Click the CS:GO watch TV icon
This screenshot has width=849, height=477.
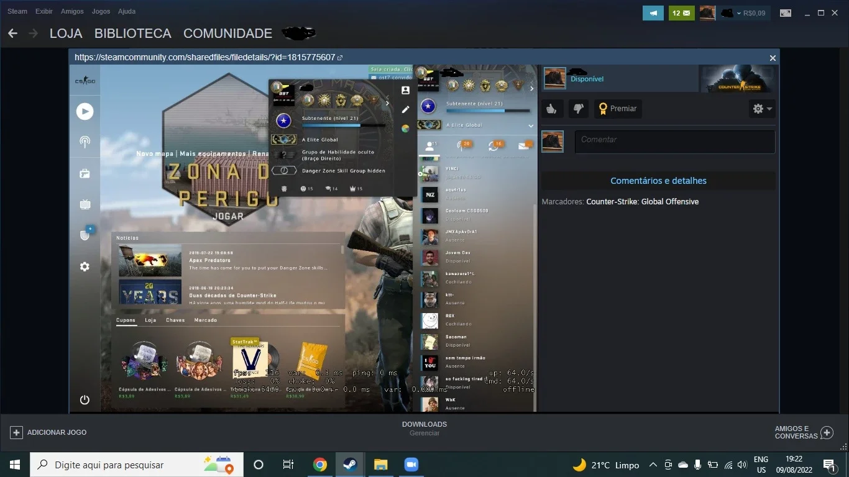point(85,204)
